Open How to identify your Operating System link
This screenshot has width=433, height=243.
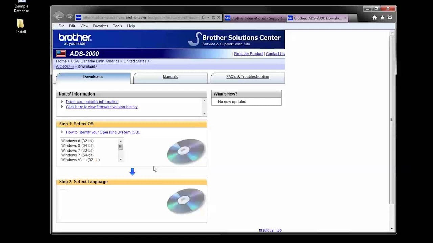coord(103,132)
